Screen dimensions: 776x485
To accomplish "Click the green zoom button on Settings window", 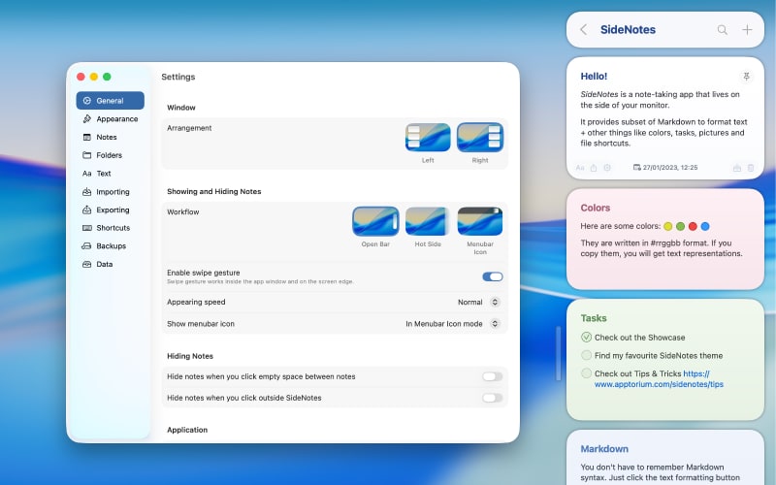I will point(107,77).
